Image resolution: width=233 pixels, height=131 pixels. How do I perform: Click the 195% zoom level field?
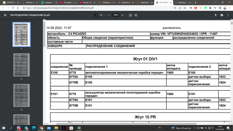coord(116,15)
